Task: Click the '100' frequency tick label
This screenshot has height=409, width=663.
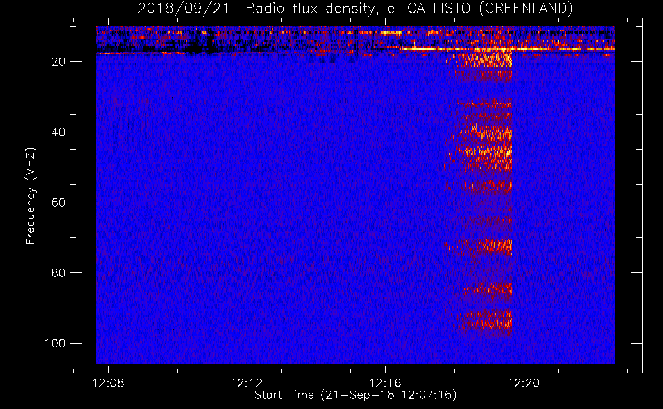Action: coord(55,343)
